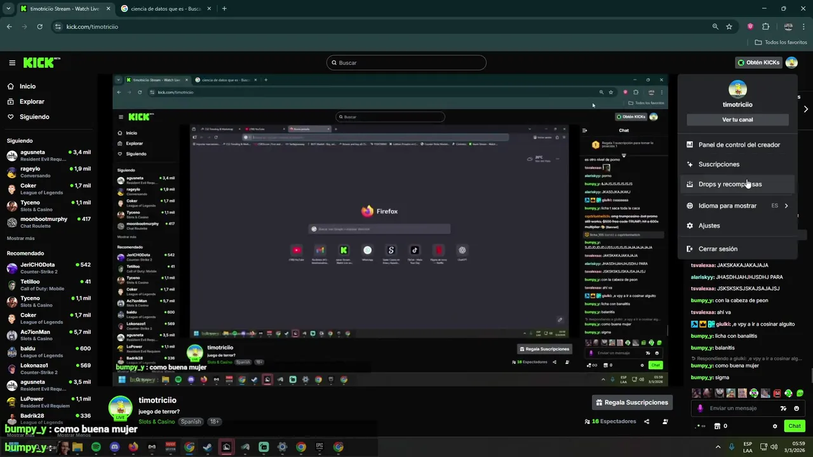Viewport: 813px width, 457px height.
Task: Open Todos los favoritos bookmarks folder
Action: pyautogui.click(x=781, y=43)
